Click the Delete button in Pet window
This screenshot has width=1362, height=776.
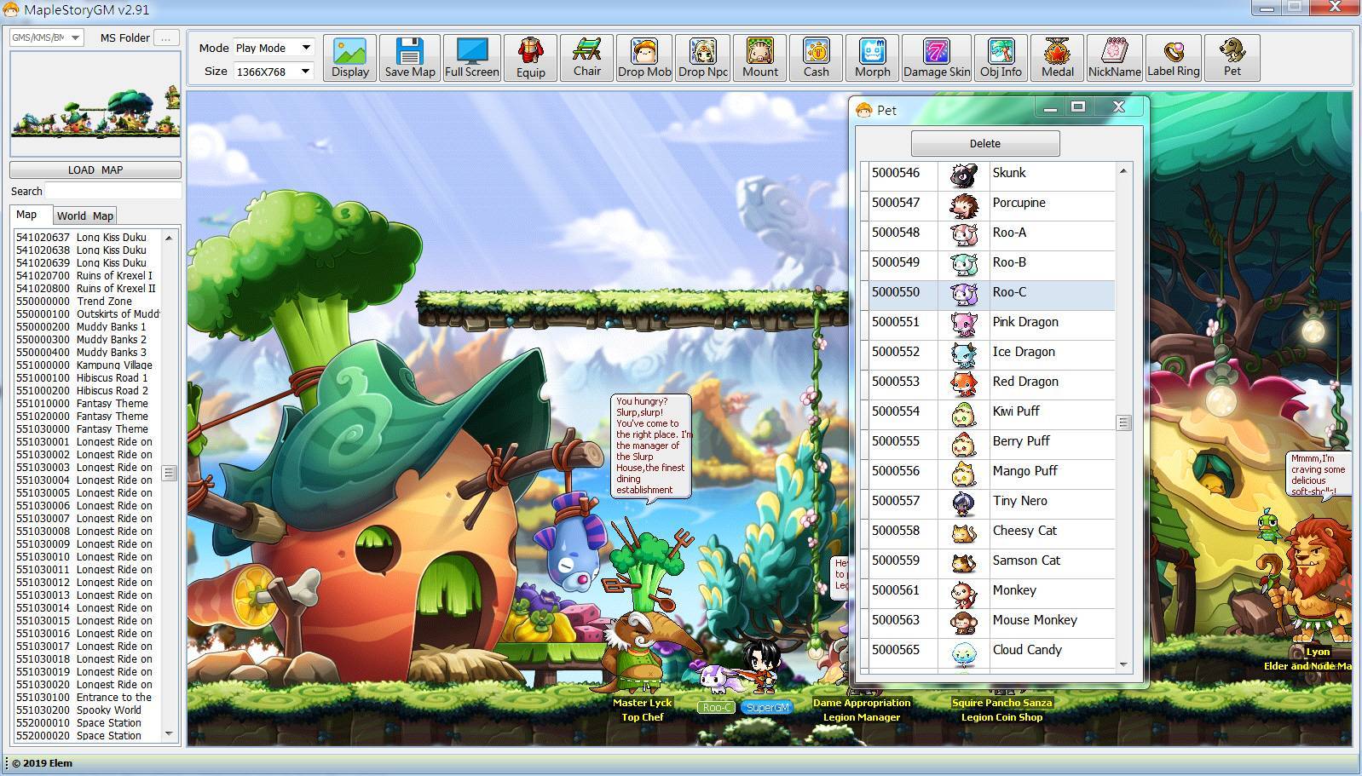pos(985,143)
